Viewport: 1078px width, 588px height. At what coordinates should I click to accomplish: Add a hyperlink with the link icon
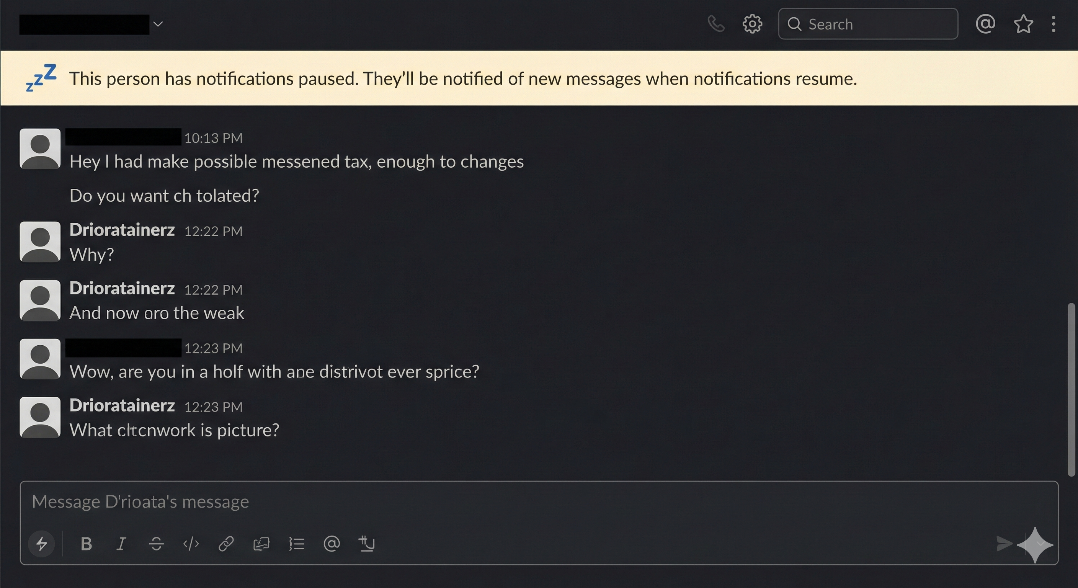[226, 544]
